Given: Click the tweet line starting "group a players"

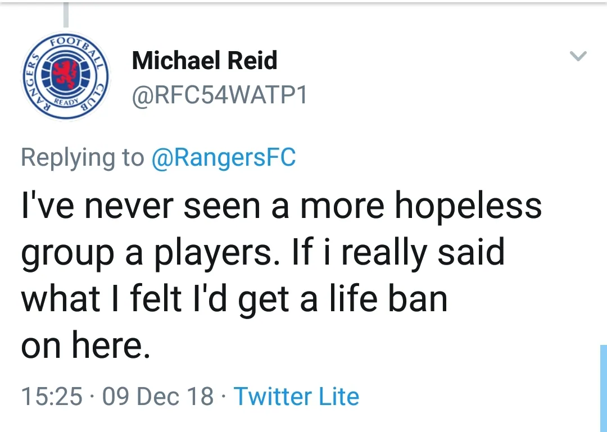Looking at the screenshot, I should [x=262, y=253].
